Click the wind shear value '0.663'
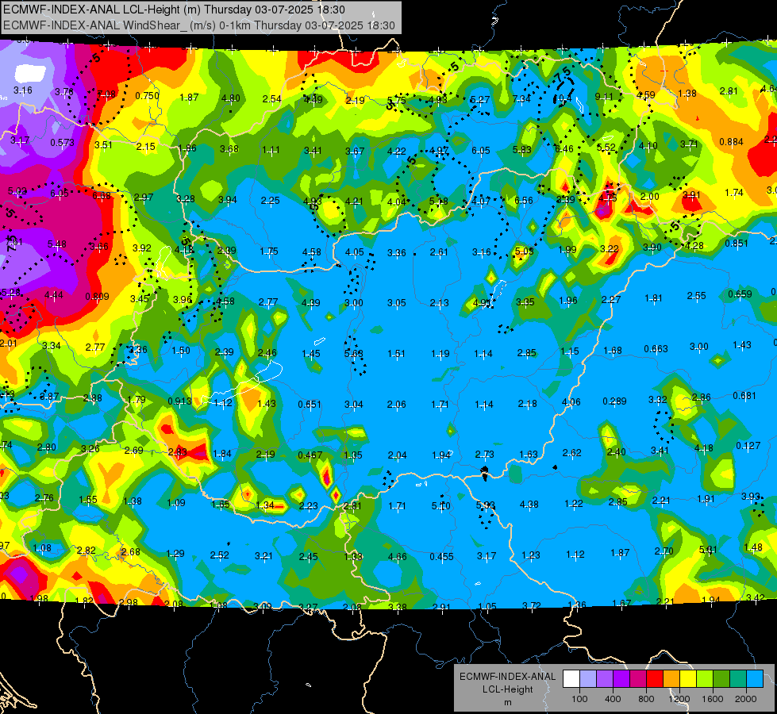 click(656, 349)
